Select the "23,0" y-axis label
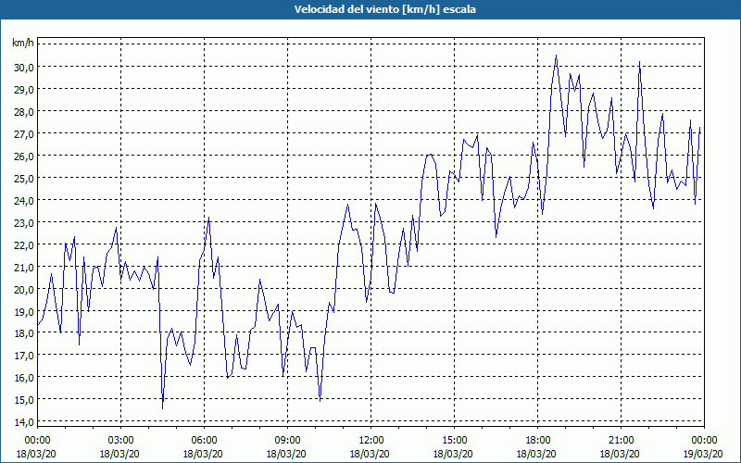741x463 pixels. (x=24, y=222)
